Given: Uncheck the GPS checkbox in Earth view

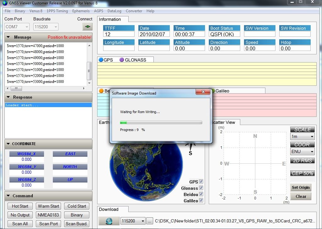Looking at the screenshot, I should (x=201, y=182).
